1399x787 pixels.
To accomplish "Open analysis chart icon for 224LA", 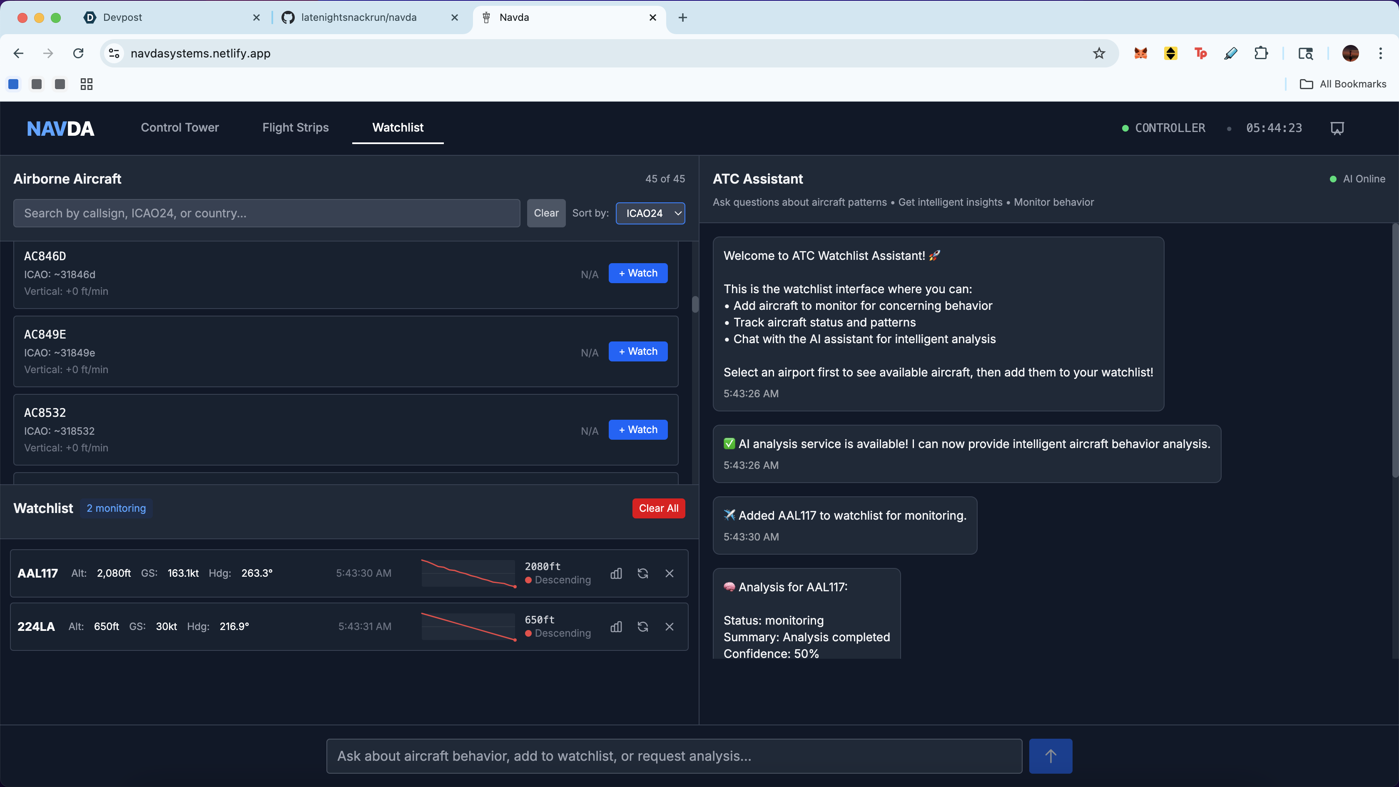I will 616,627.
